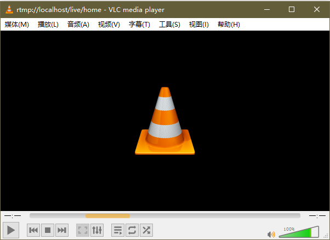Toggle fullscreen video mode
Screen dimensions: 330x240
(x=83, y=230)
